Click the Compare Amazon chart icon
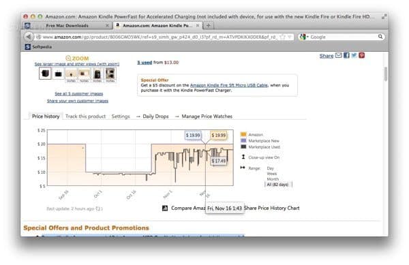This screenshot has width=409, height=265. tap(165, 208)
